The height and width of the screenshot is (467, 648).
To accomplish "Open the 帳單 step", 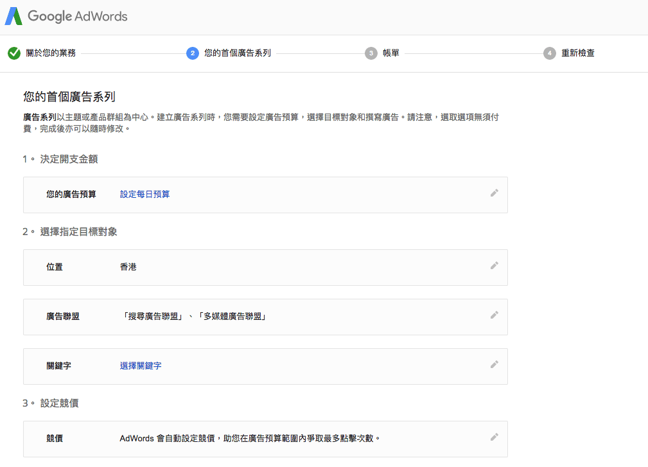I will pyautogui.click(x=391, y=53).
